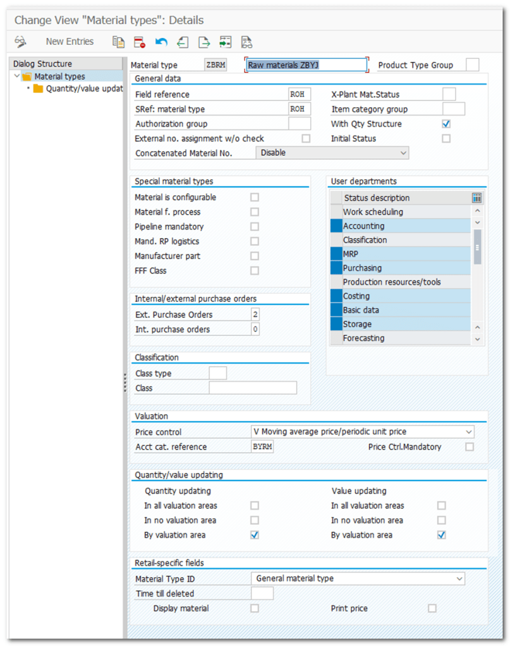Viewport: 510px width, 646px height.
Task: Click the table settings icon in User departments
Action: point(477,198)
